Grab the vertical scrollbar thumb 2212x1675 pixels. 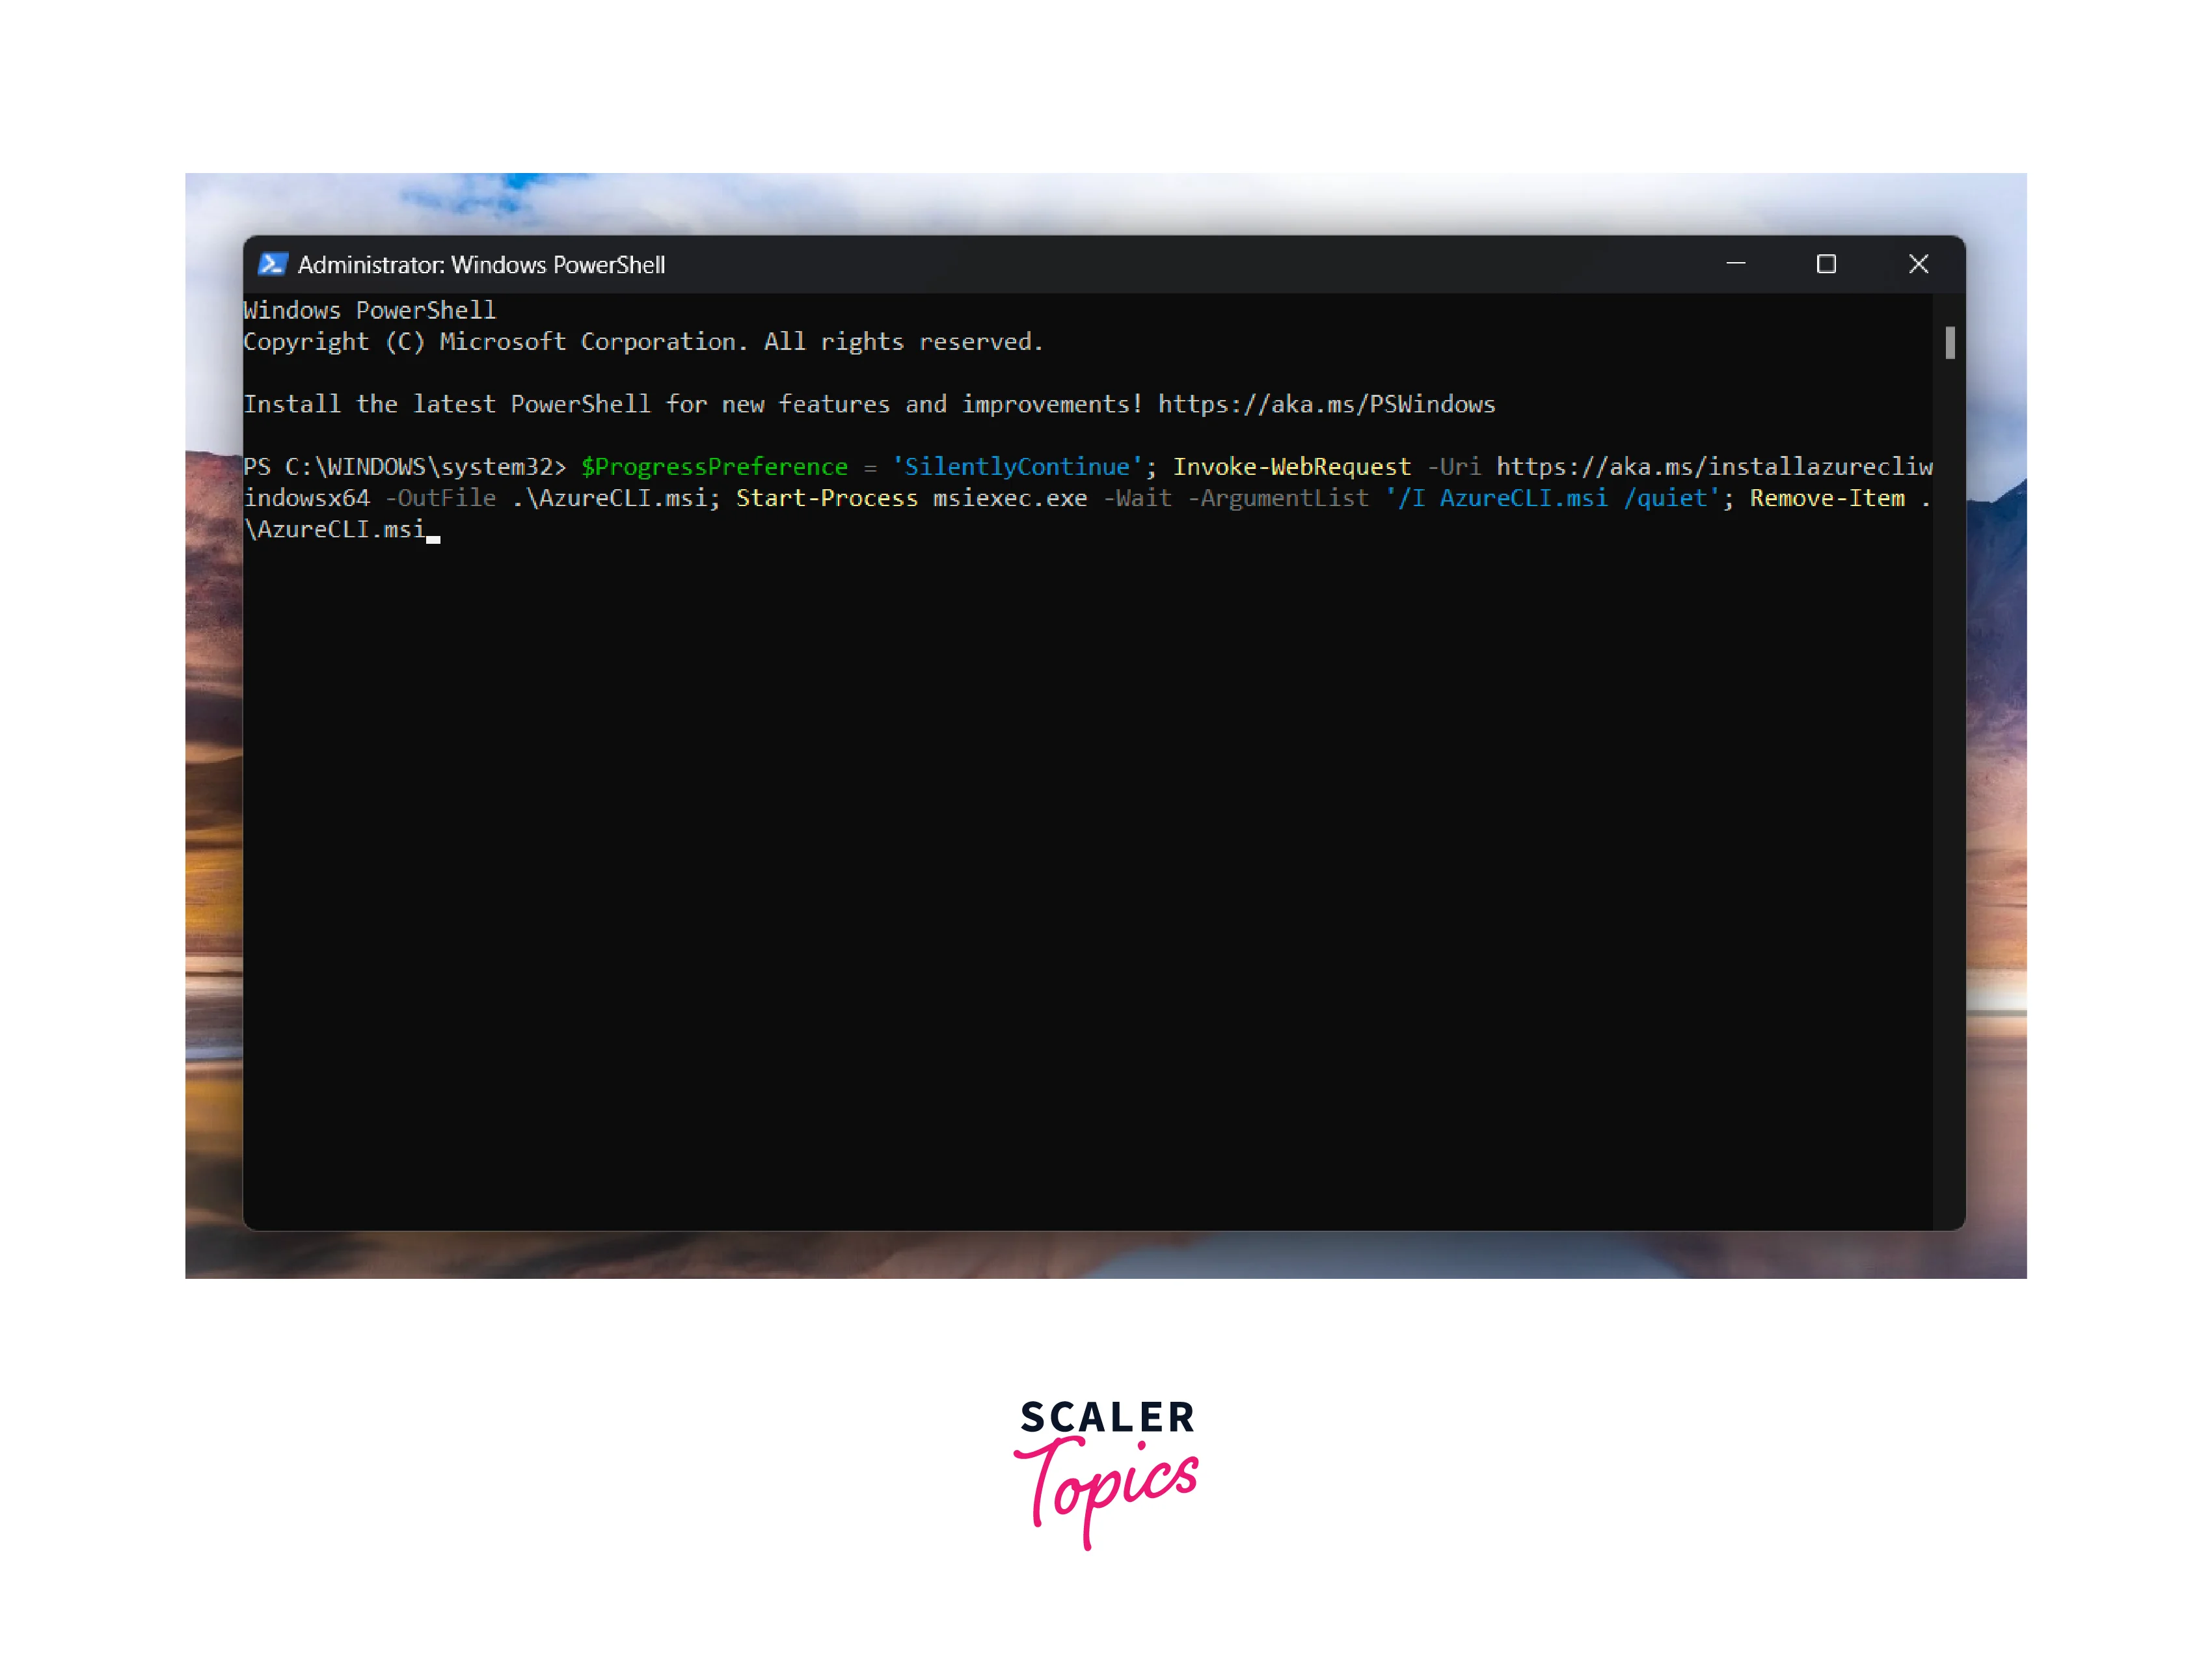1950,342
